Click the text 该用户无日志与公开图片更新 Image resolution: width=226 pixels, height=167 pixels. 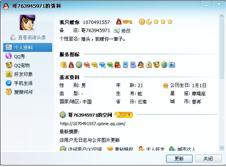click(x=90, y=140)
